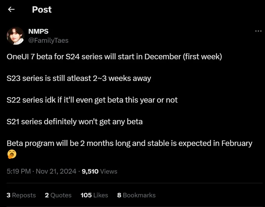This screenshot has width=265, height=207.
Task: Open the post's three-dot More menu
Action: (258, 31)
